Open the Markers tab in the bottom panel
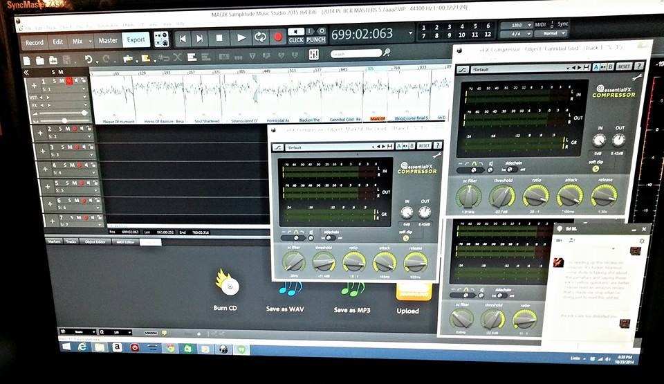Viewport: 664px width, 384px height. (x=54, y=241)
